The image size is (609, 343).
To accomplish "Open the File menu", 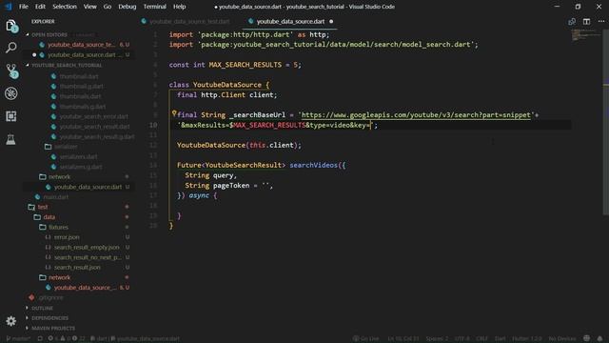I will click(23, 7).
